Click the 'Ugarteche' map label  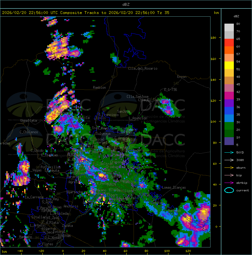(x=75, y=192)
